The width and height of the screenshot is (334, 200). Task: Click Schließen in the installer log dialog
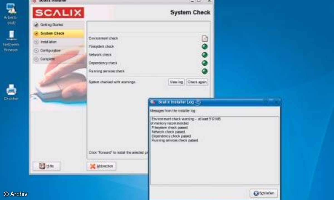click(264, 193)
